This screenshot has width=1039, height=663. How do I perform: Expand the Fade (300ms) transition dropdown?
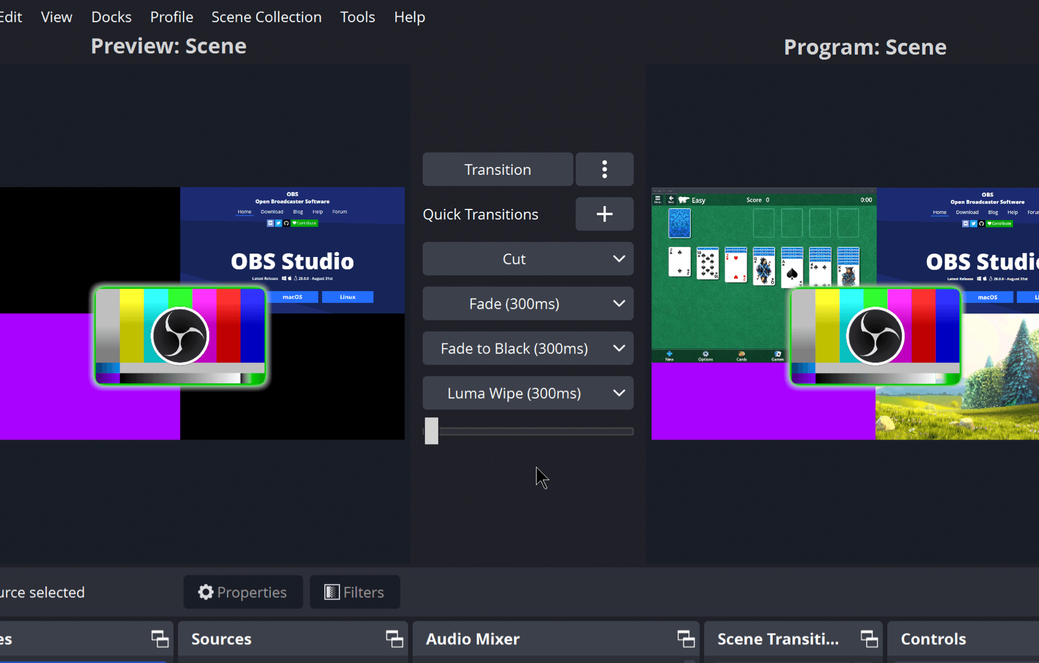coord(527,303)
